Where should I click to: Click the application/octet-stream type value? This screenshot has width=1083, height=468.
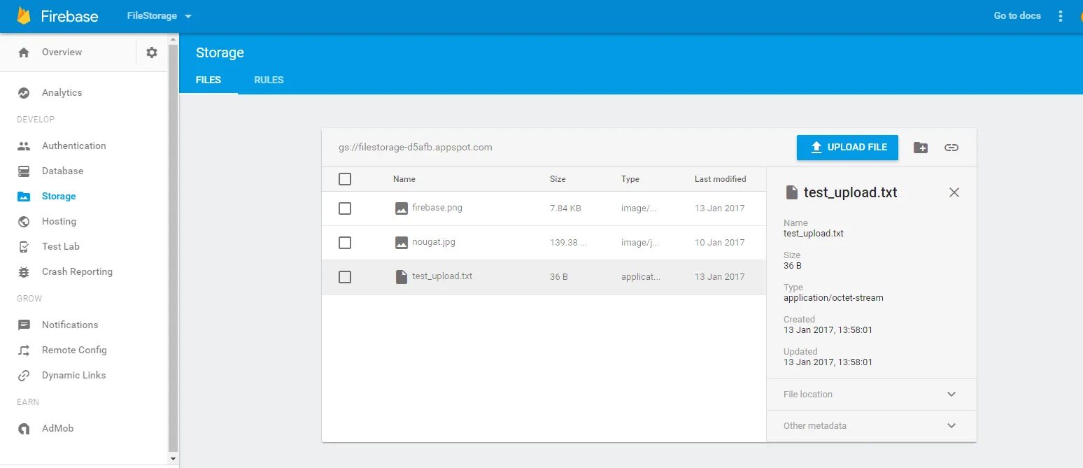click(833, 298)
